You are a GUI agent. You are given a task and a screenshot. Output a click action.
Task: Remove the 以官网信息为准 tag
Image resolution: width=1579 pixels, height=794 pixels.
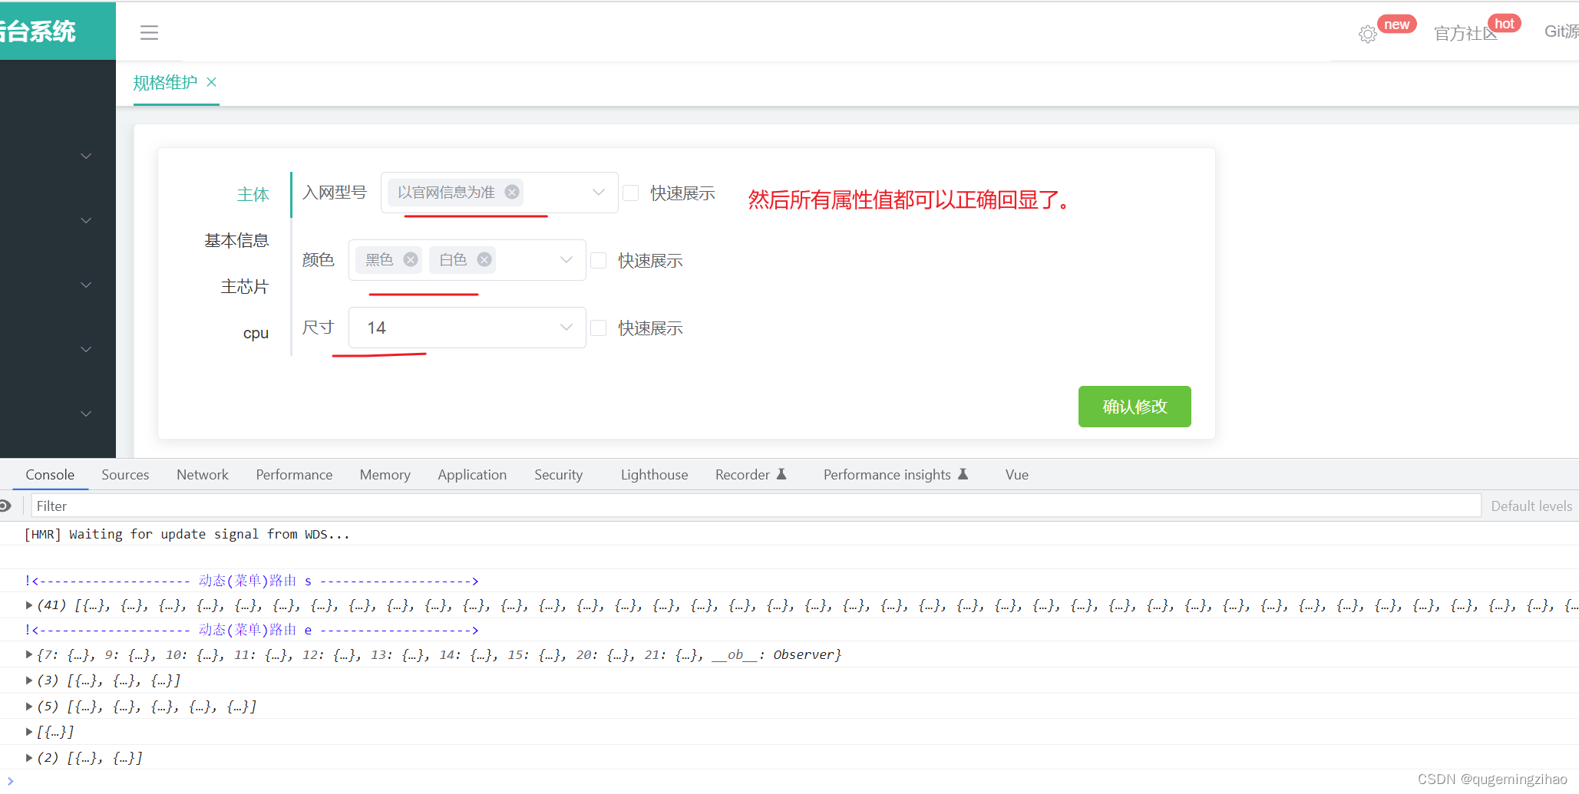(x=512, y=192)
